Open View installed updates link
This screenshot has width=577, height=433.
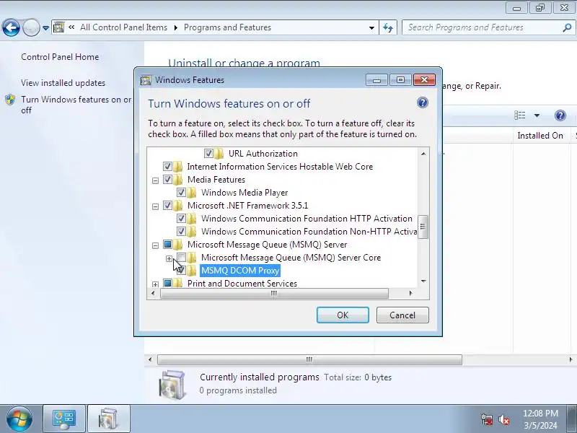pyautogui.click(x=63, y=83)
